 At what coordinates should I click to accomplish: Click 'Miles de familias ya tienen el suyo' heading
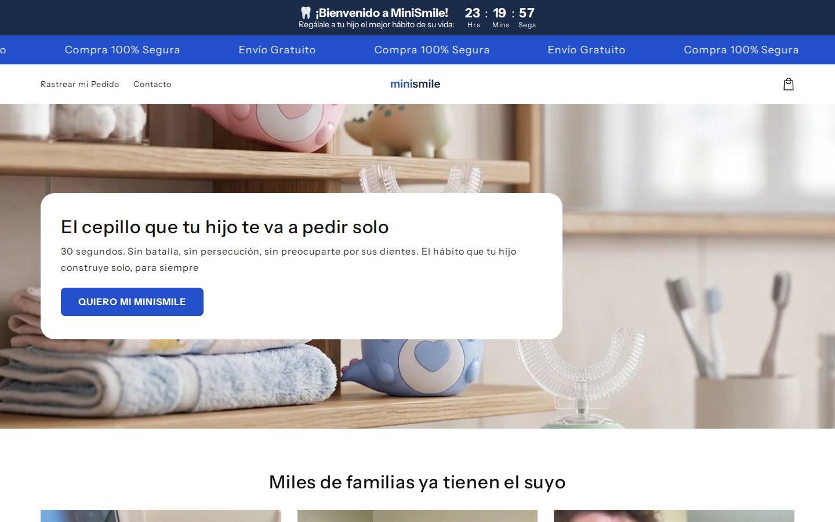[418, 482]
